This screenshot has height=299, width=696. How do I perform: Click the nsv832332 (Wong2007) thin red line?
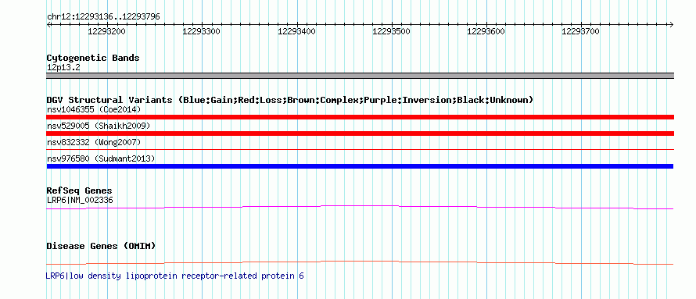coord(360,150)
